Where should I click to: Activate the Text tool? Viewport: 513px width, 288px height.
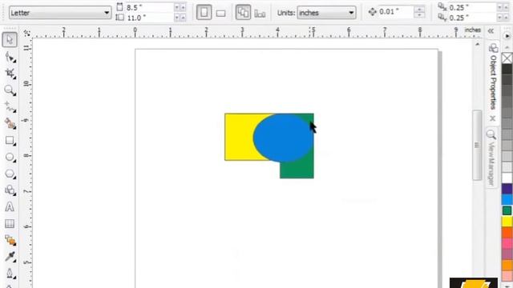[10, 207]
